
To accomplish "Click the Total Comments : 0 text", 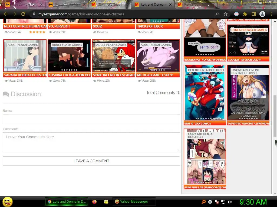I will (163, 93).
